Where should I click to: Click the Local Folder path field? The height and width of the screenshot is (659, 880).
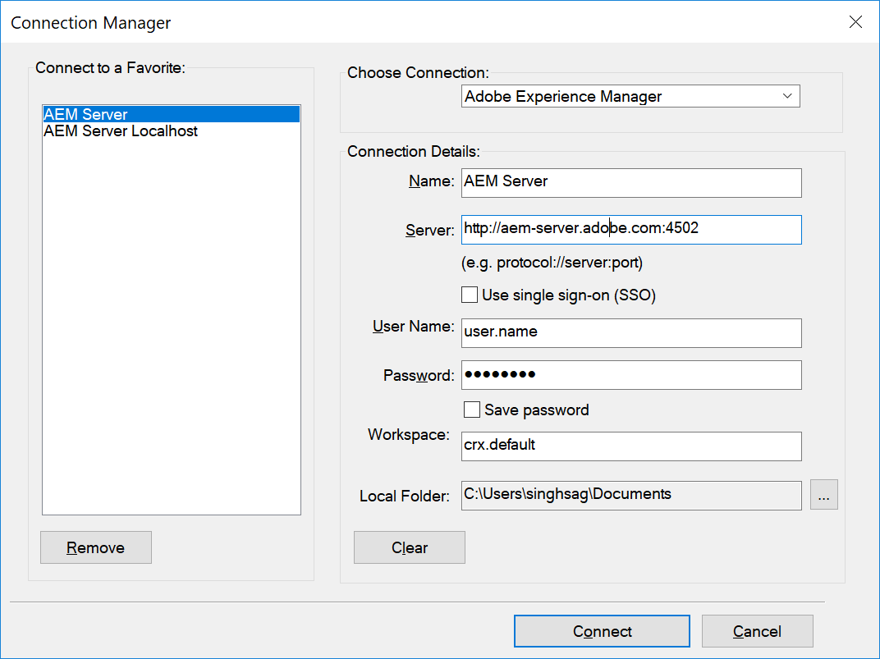pyautogui.click(x=631, y=494)
